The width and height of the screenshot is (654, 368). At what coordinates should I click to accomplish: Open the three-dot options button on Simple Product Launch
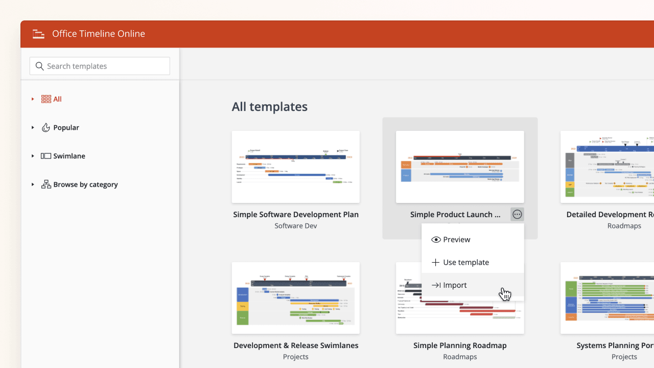[x=517, y=215]
